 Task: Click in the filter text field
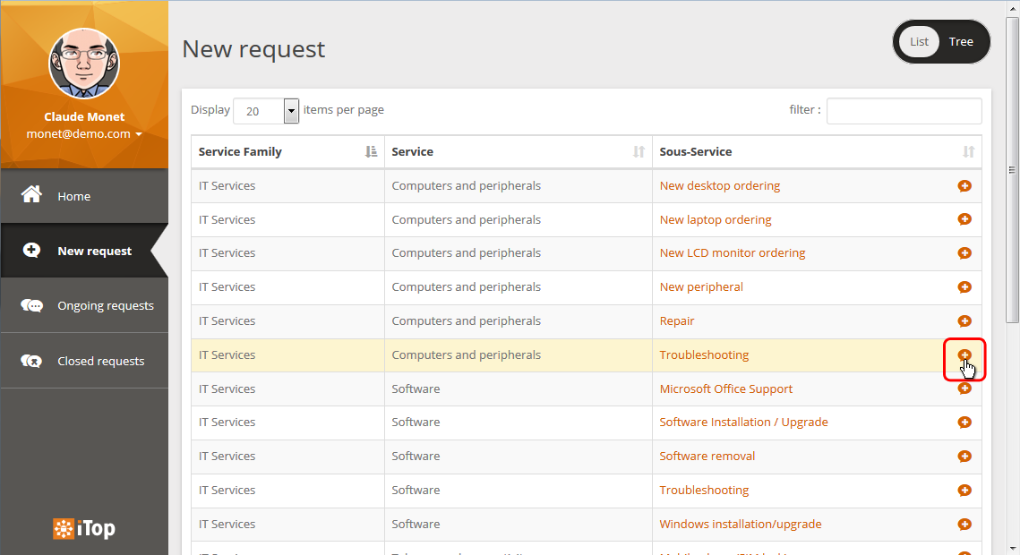tap(904, 111)
